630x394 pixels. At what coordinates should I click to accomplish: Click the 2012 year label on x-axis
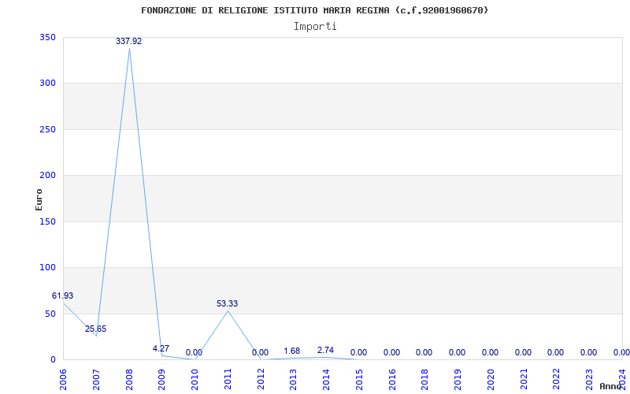(261, 380)
